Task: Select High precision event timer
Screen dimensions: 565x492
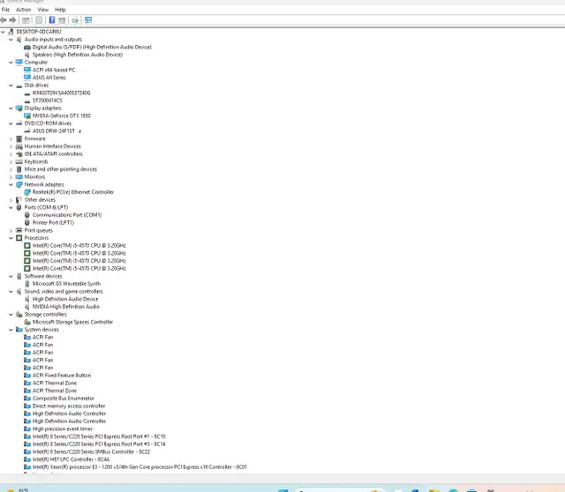Action: (x=63, y=429)
